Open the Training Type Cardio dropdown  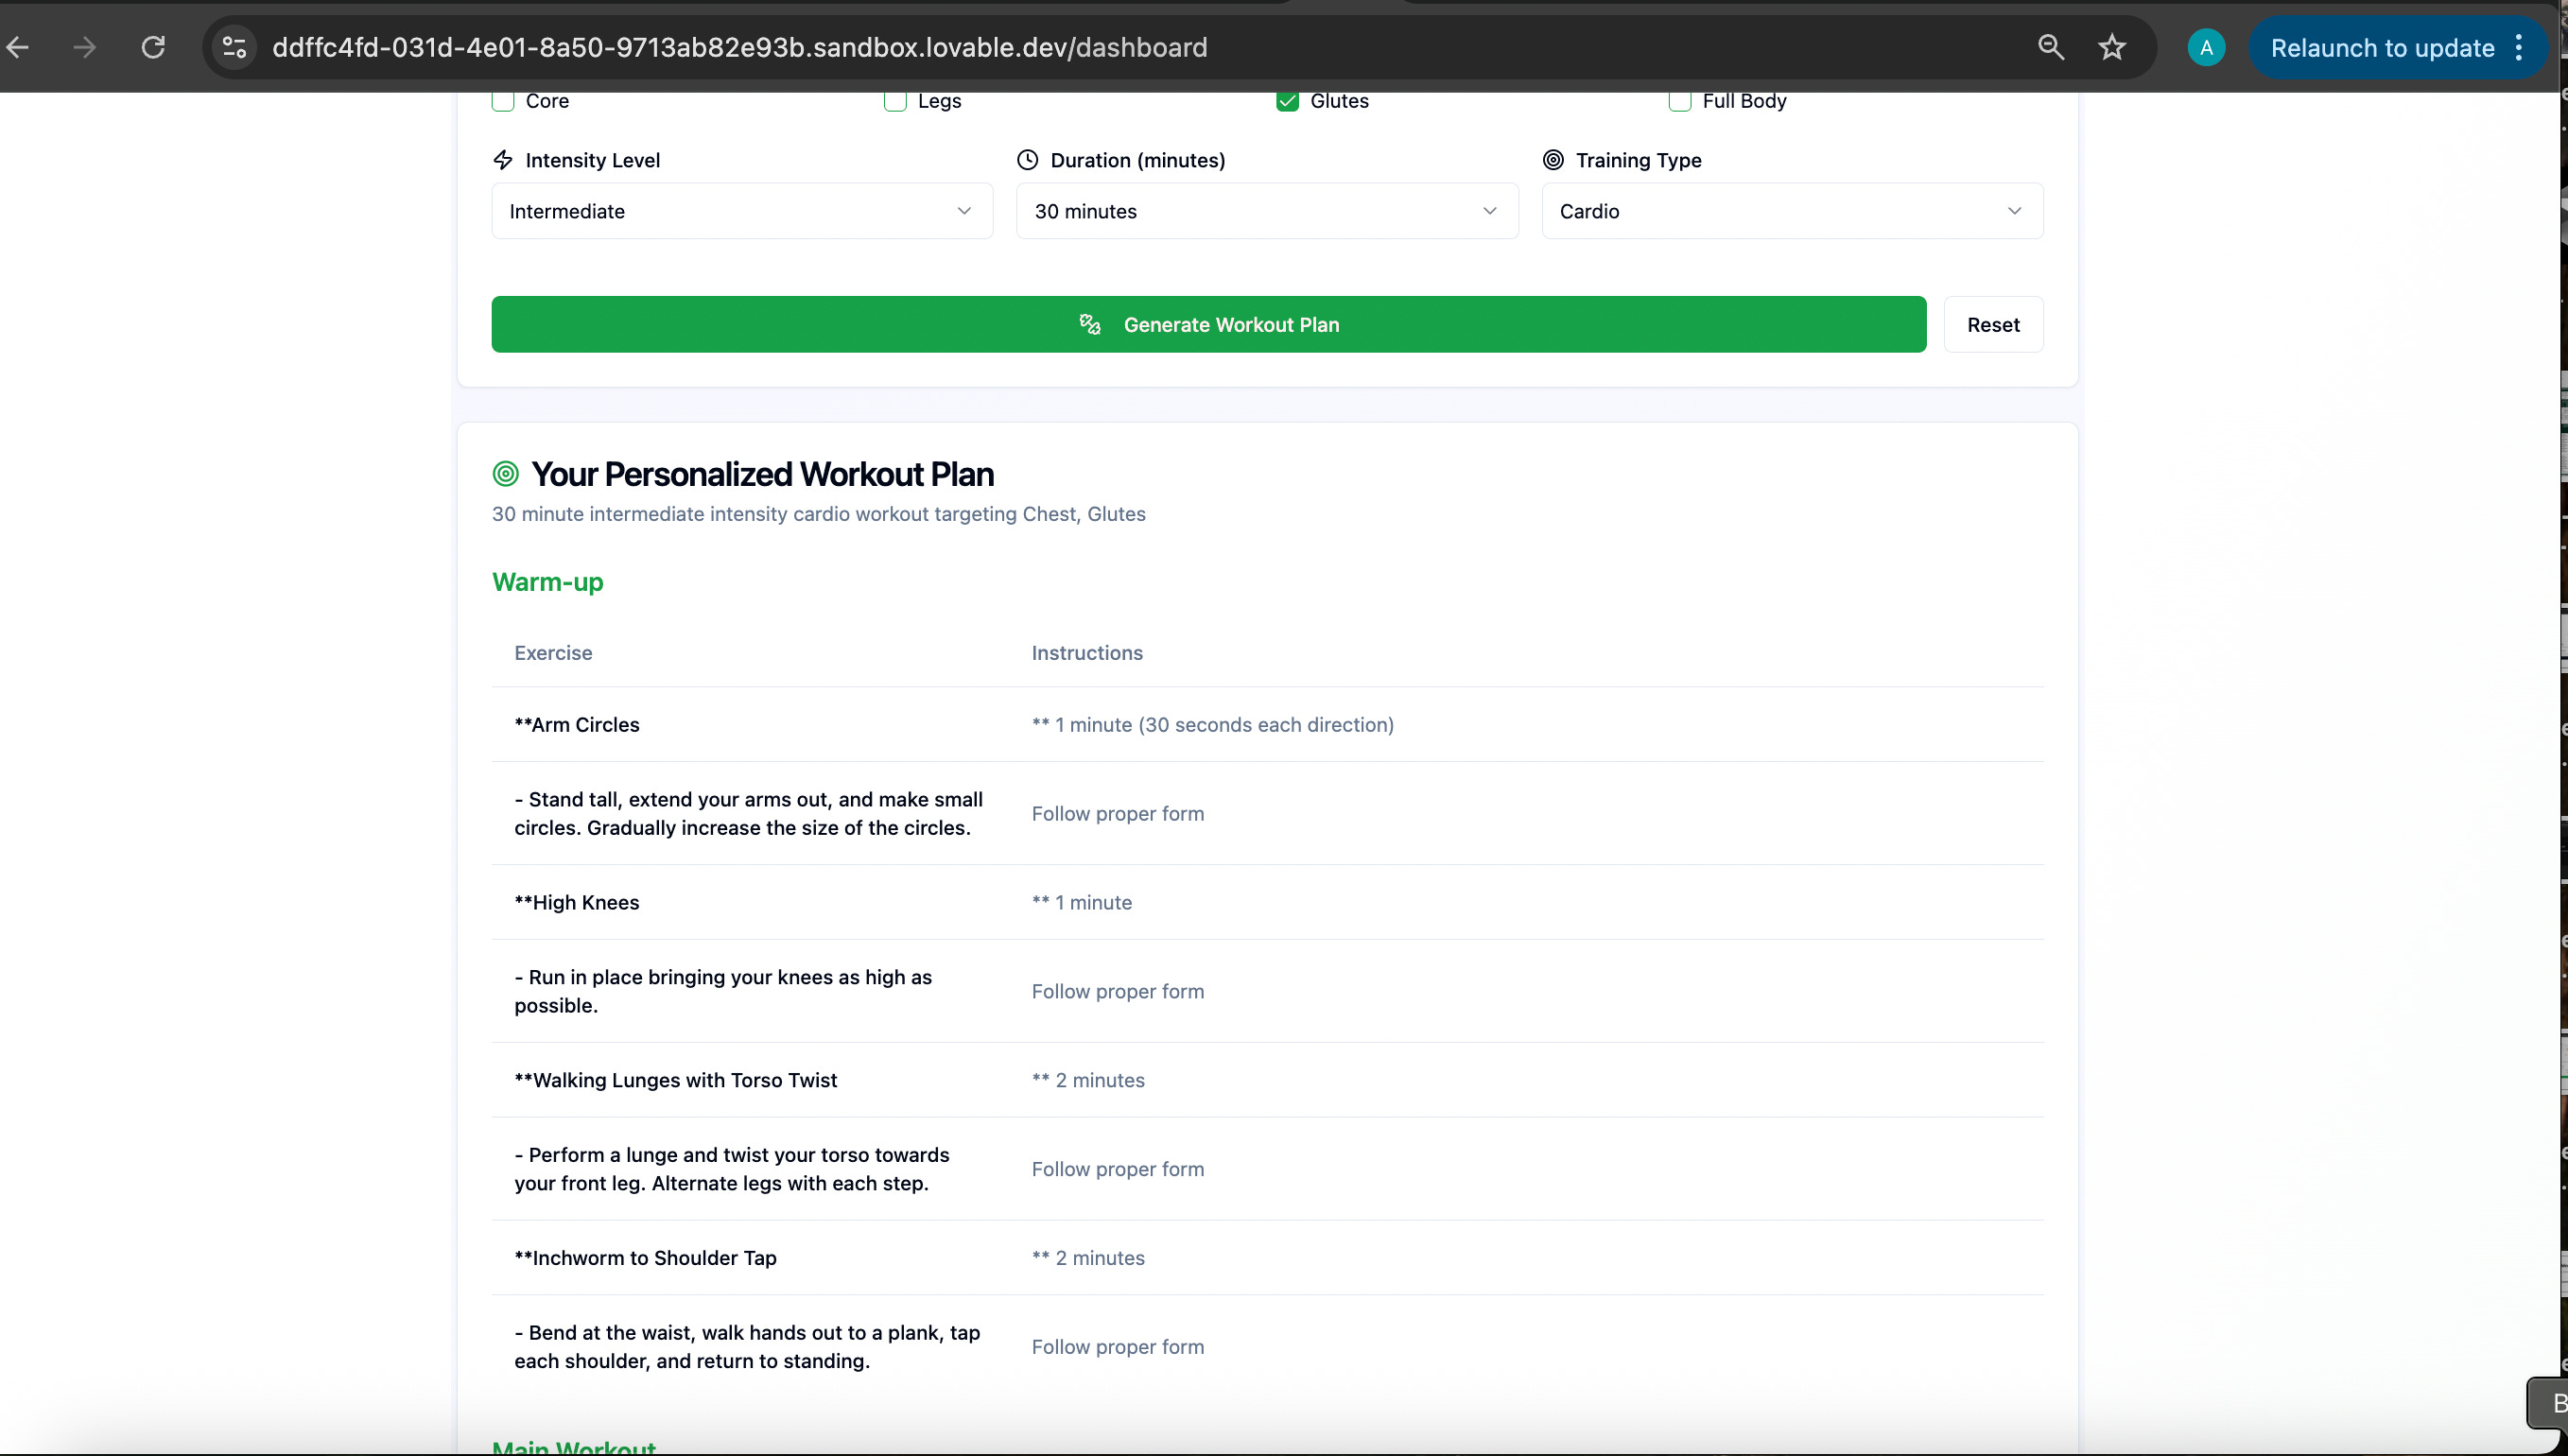1791,211
